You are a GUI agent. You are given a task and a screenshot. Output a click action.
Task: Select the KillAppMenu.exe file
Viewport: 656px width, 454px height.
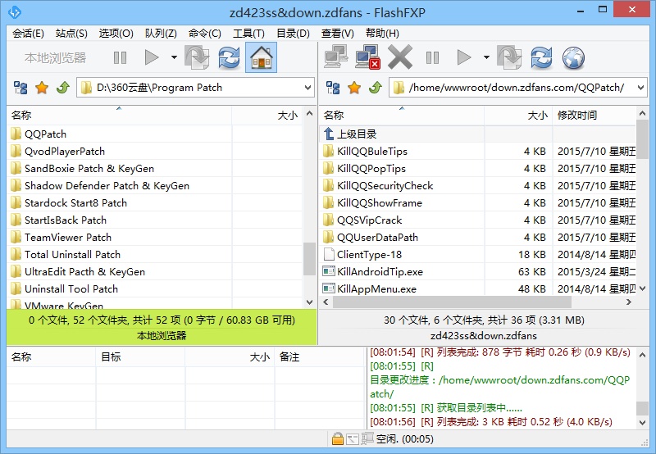coord(376,288)
